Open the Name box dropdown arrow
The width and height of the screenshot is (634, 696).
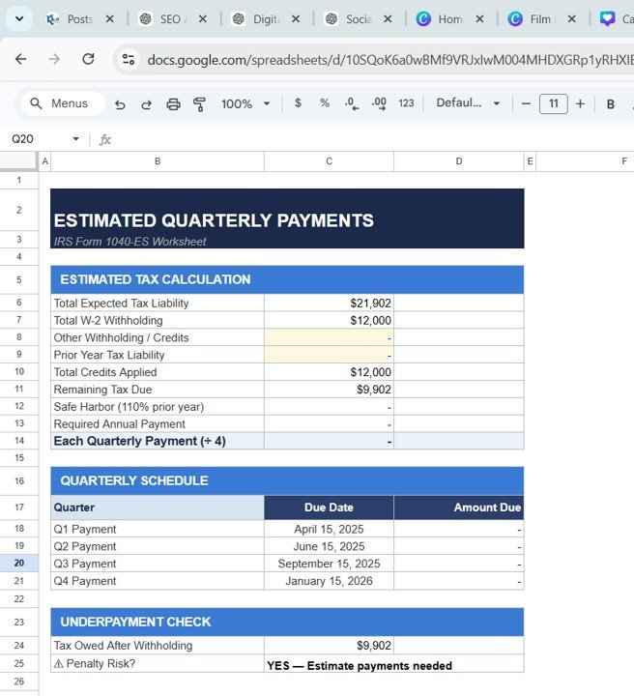tap(75, 139)
